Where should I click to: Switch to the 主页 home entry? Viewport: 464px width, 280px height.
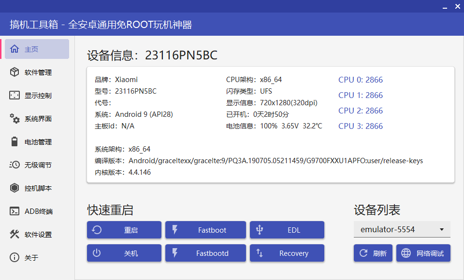(14, 49)
